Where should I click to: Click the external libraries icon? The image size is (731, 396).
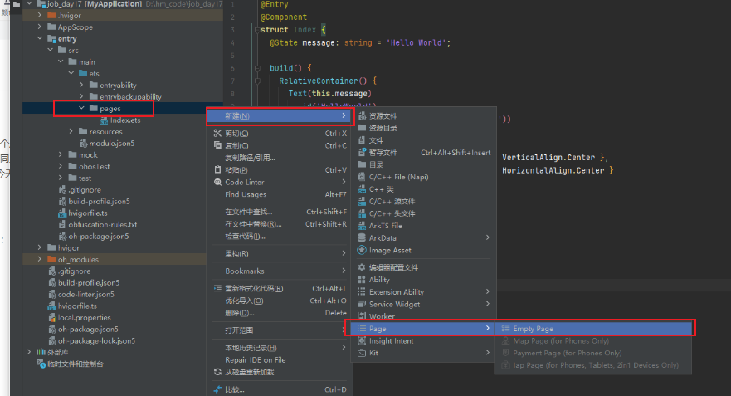(x=41, y=352)
